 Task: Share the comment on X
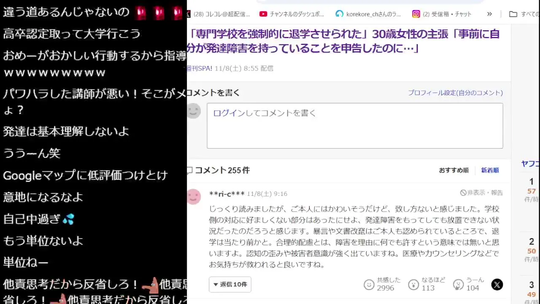[x=497, y=285]
